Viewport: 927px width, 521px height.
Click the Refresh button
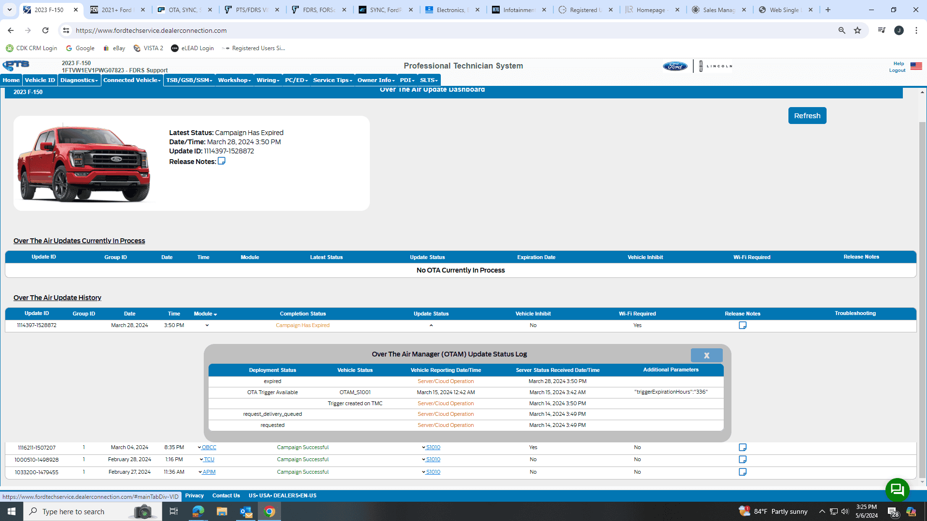click(807, 116)
